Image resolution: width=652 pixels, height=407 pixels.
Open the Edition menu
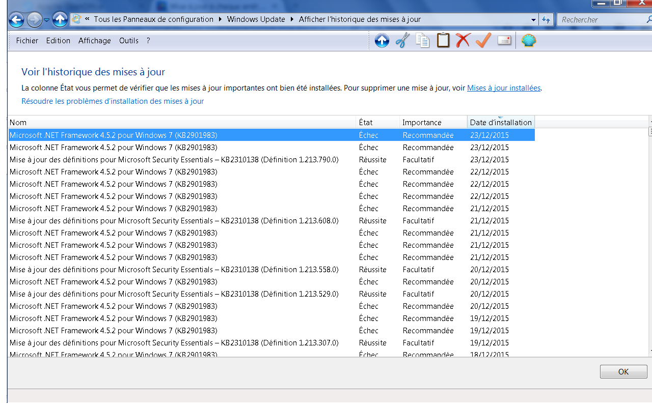[x=58, y=41]
